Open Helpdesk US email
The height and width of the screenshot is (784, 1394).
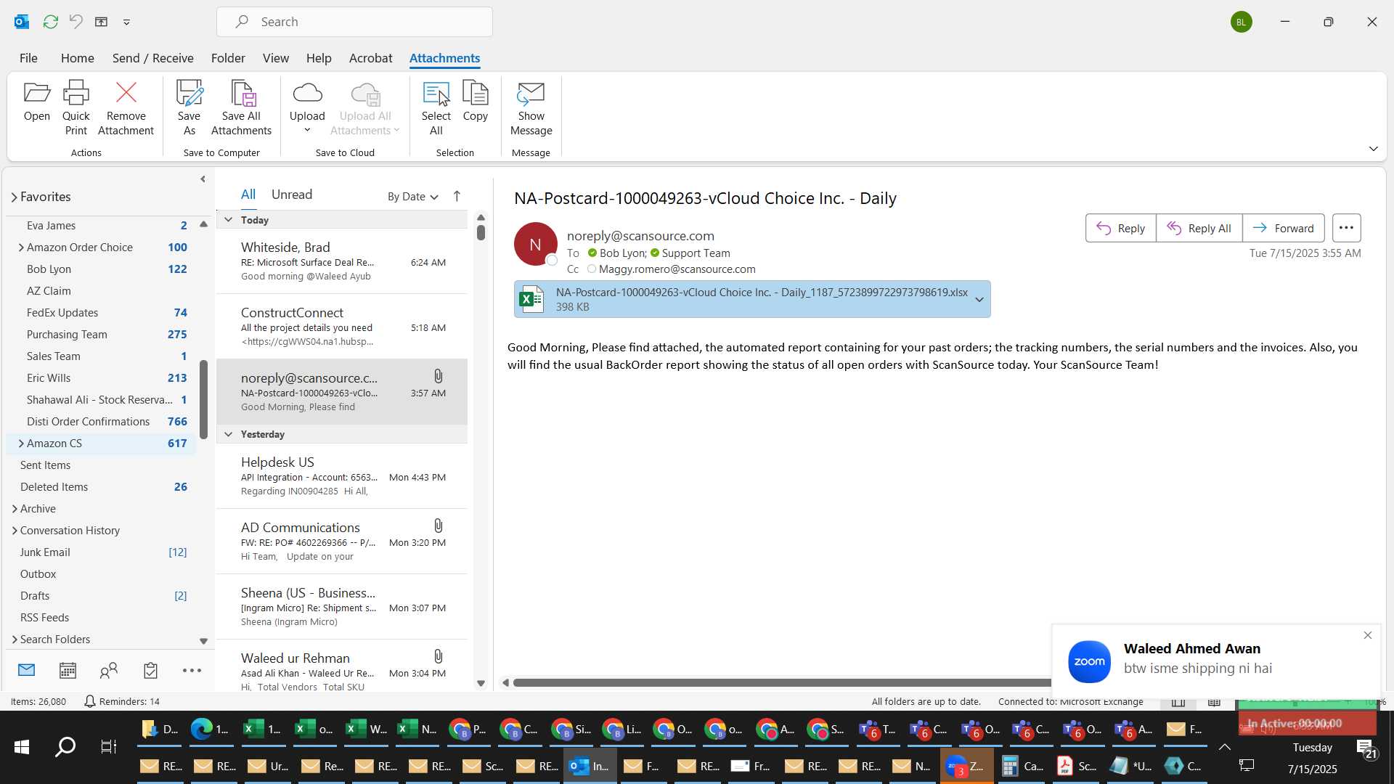(x=342, y=476)
